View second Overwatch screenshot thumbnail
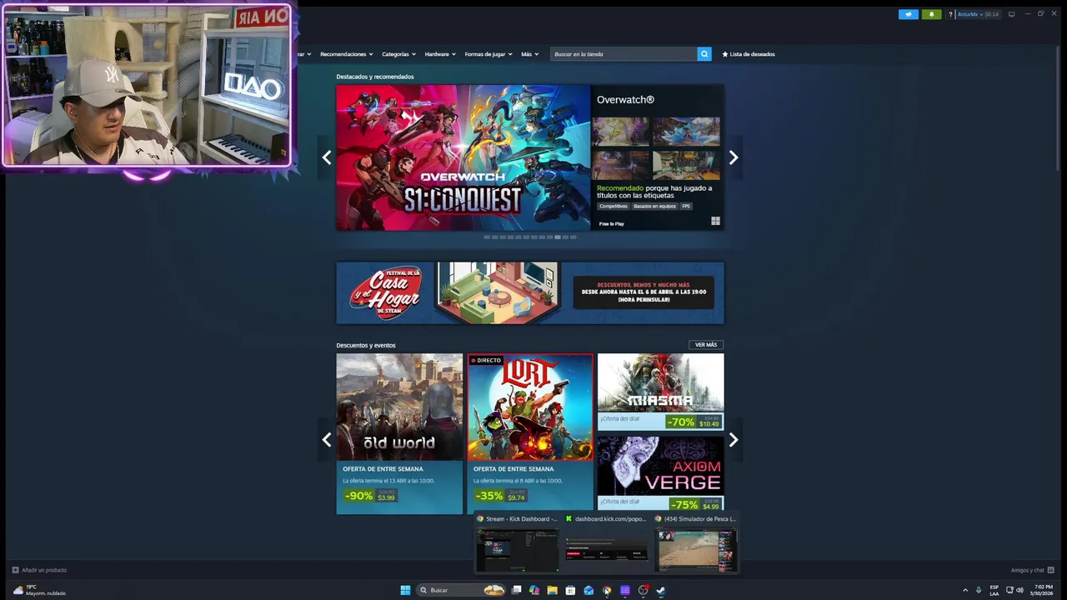 point(686,132)
